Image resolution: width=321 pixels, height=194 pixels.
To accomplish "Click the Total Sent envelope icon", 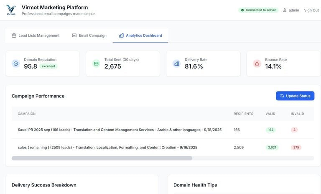I will pos(96,64).
